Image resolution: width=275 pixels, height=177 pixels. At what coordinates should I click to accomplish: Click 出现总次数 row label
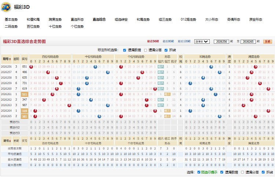point(15,149)
